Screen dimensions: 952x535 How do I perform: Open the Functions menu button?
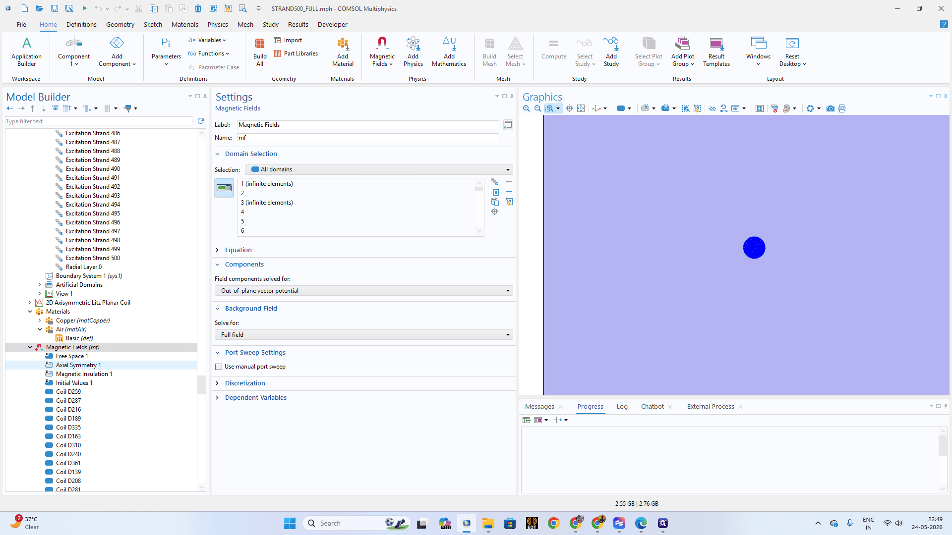pyautogui.click(x=209, y=53)
